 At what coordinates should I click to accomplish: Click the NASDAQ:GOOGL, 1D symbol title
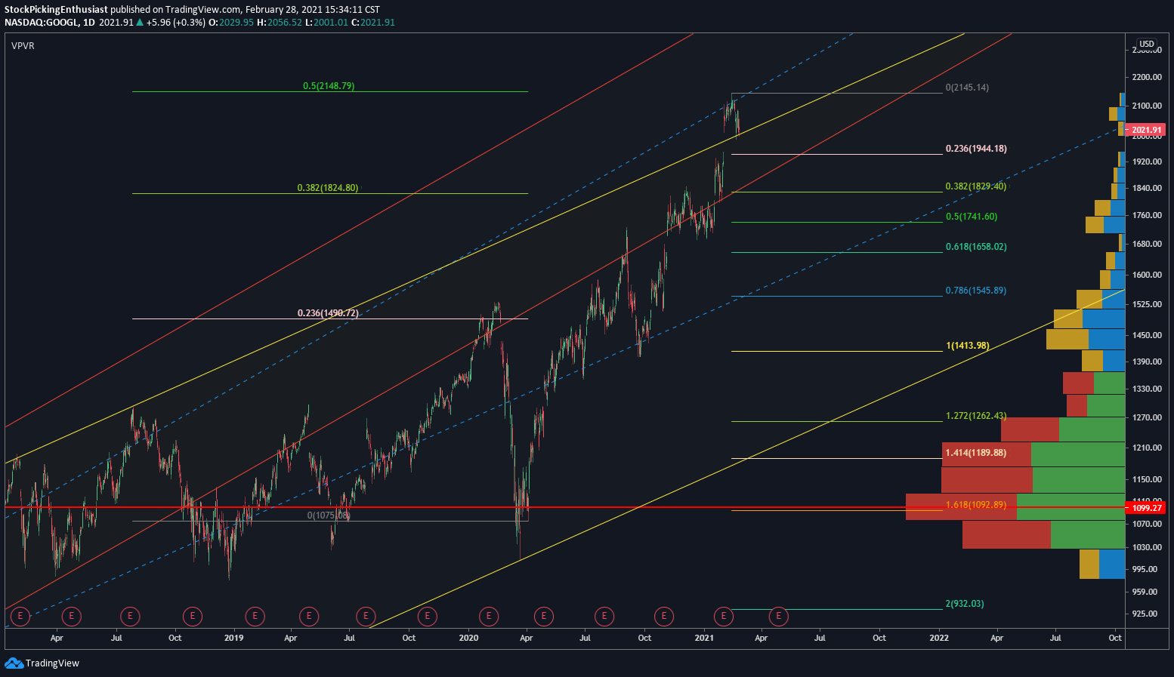click(x=50, y=23)
